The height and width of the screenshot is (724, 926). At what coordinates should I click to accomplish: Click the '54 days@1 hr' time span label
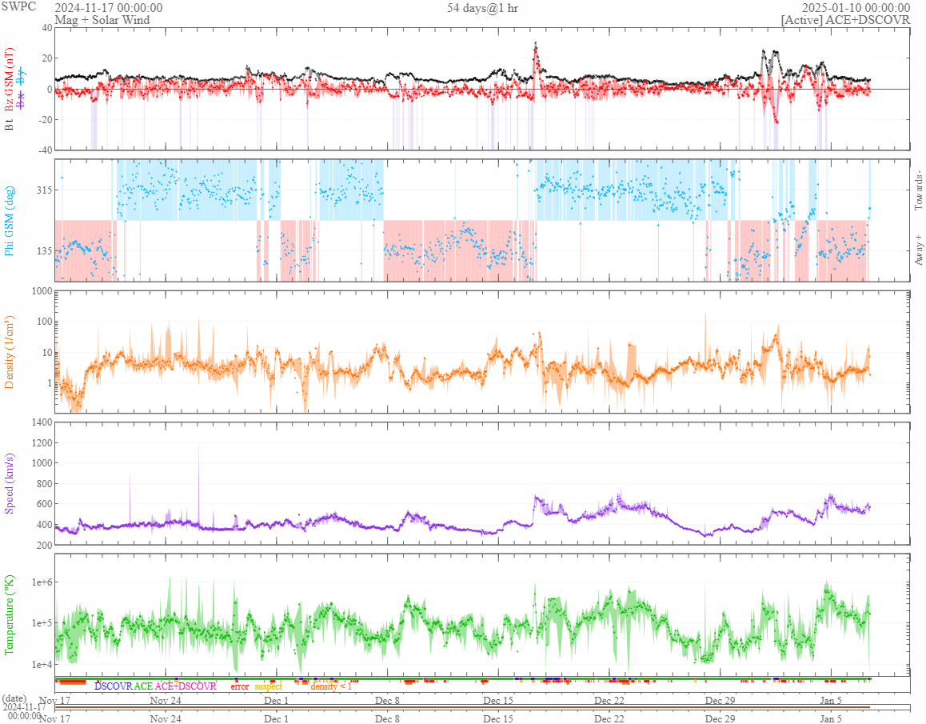coord(482,8)
